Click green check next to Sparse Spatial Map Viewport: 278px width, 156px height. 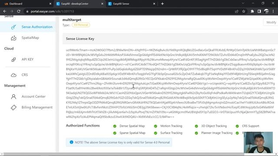pyautogui.click(x=115, y=133)
